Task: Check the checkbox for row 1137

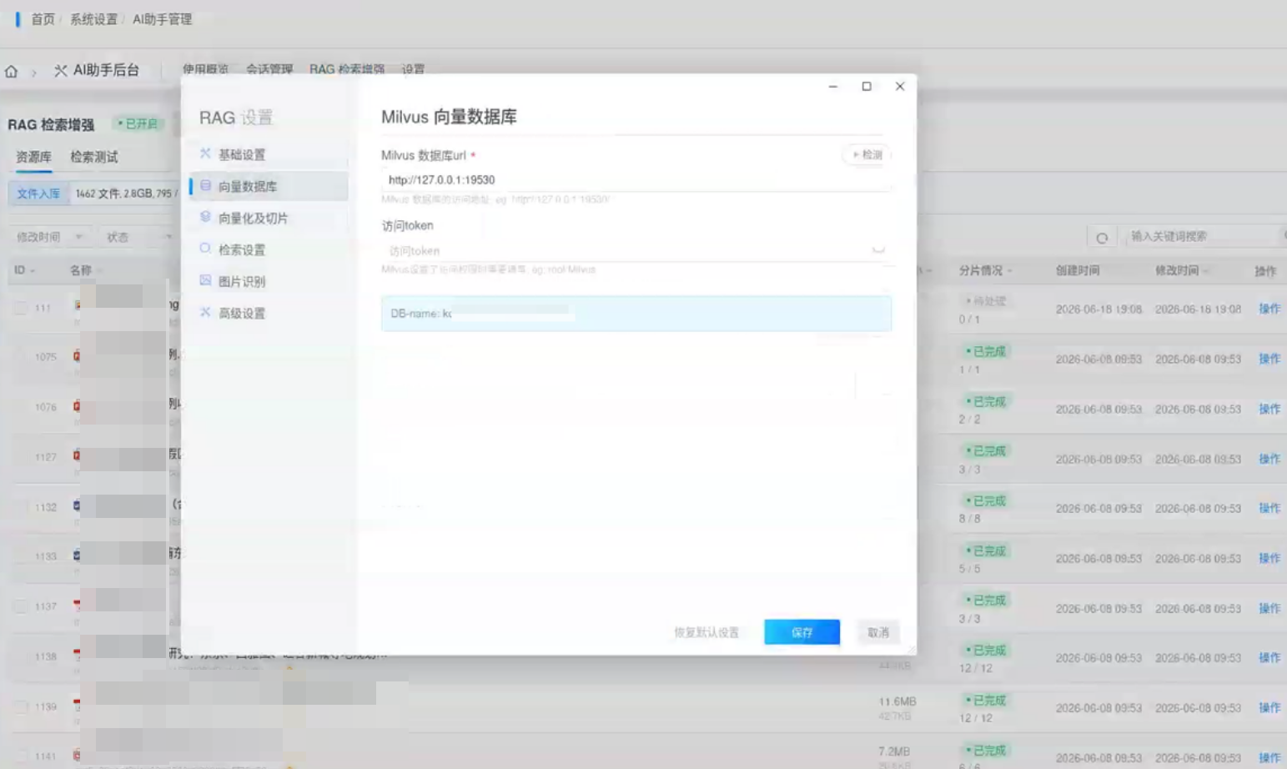Action: pyautogui.click(x=20, y=606)
